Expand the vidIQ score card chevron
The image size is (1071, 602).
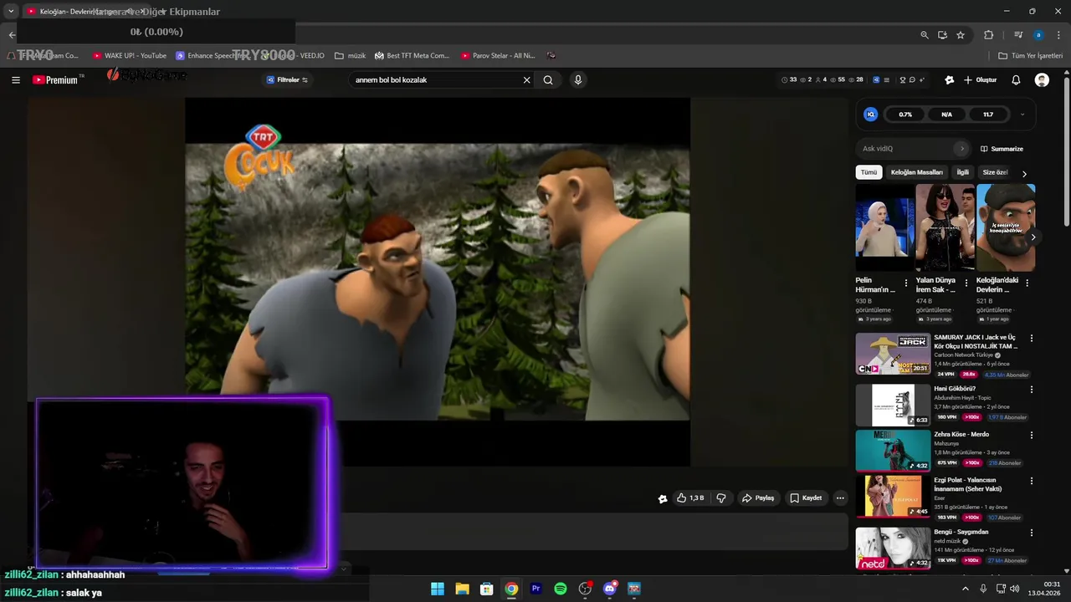coord(1022,115)
